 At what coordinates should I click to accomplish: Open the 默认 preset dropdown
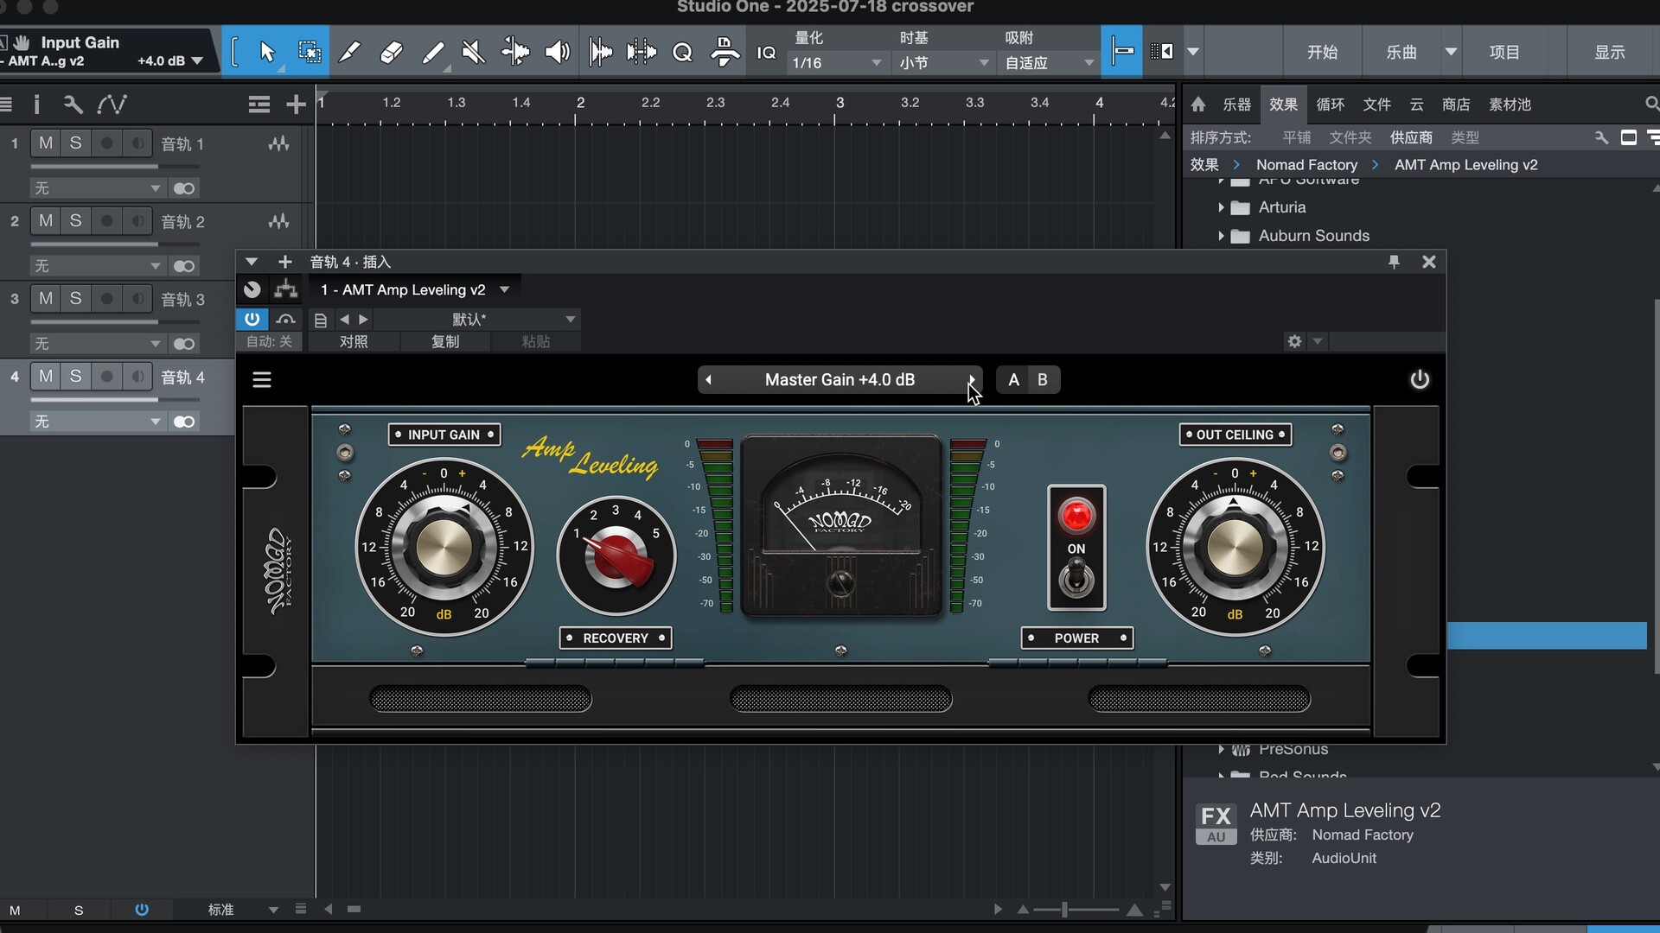pyautogui.click(x=476, y=320)
